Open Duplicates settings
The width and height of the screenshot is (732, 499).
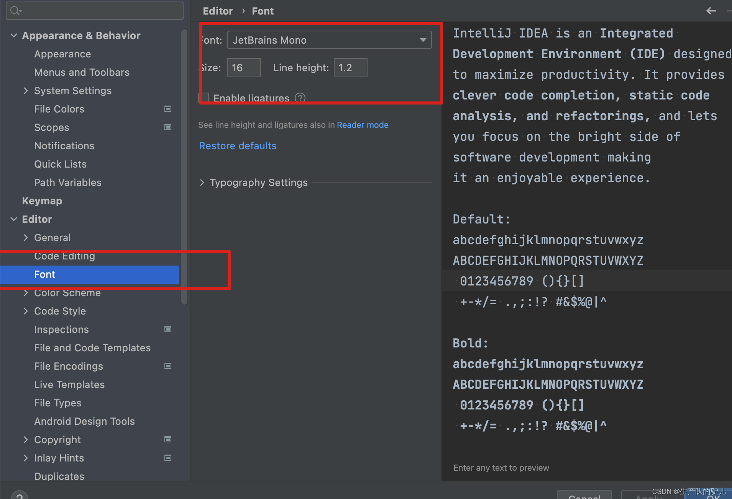coord(59,476)
